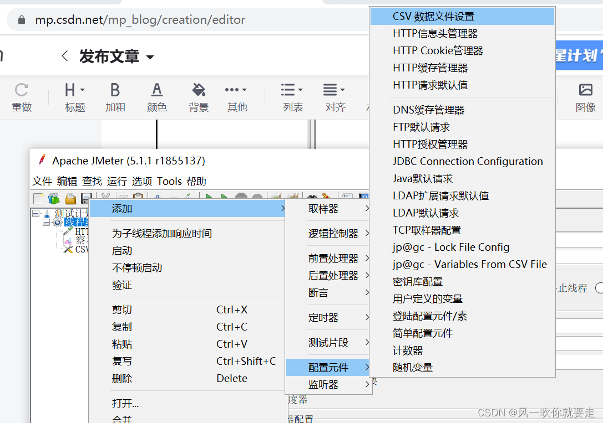Viewport: 603px width, 423px height.
Task: Click the back chevron beside 发布文章
Action: pyautogui.click(x=64, y=56)
